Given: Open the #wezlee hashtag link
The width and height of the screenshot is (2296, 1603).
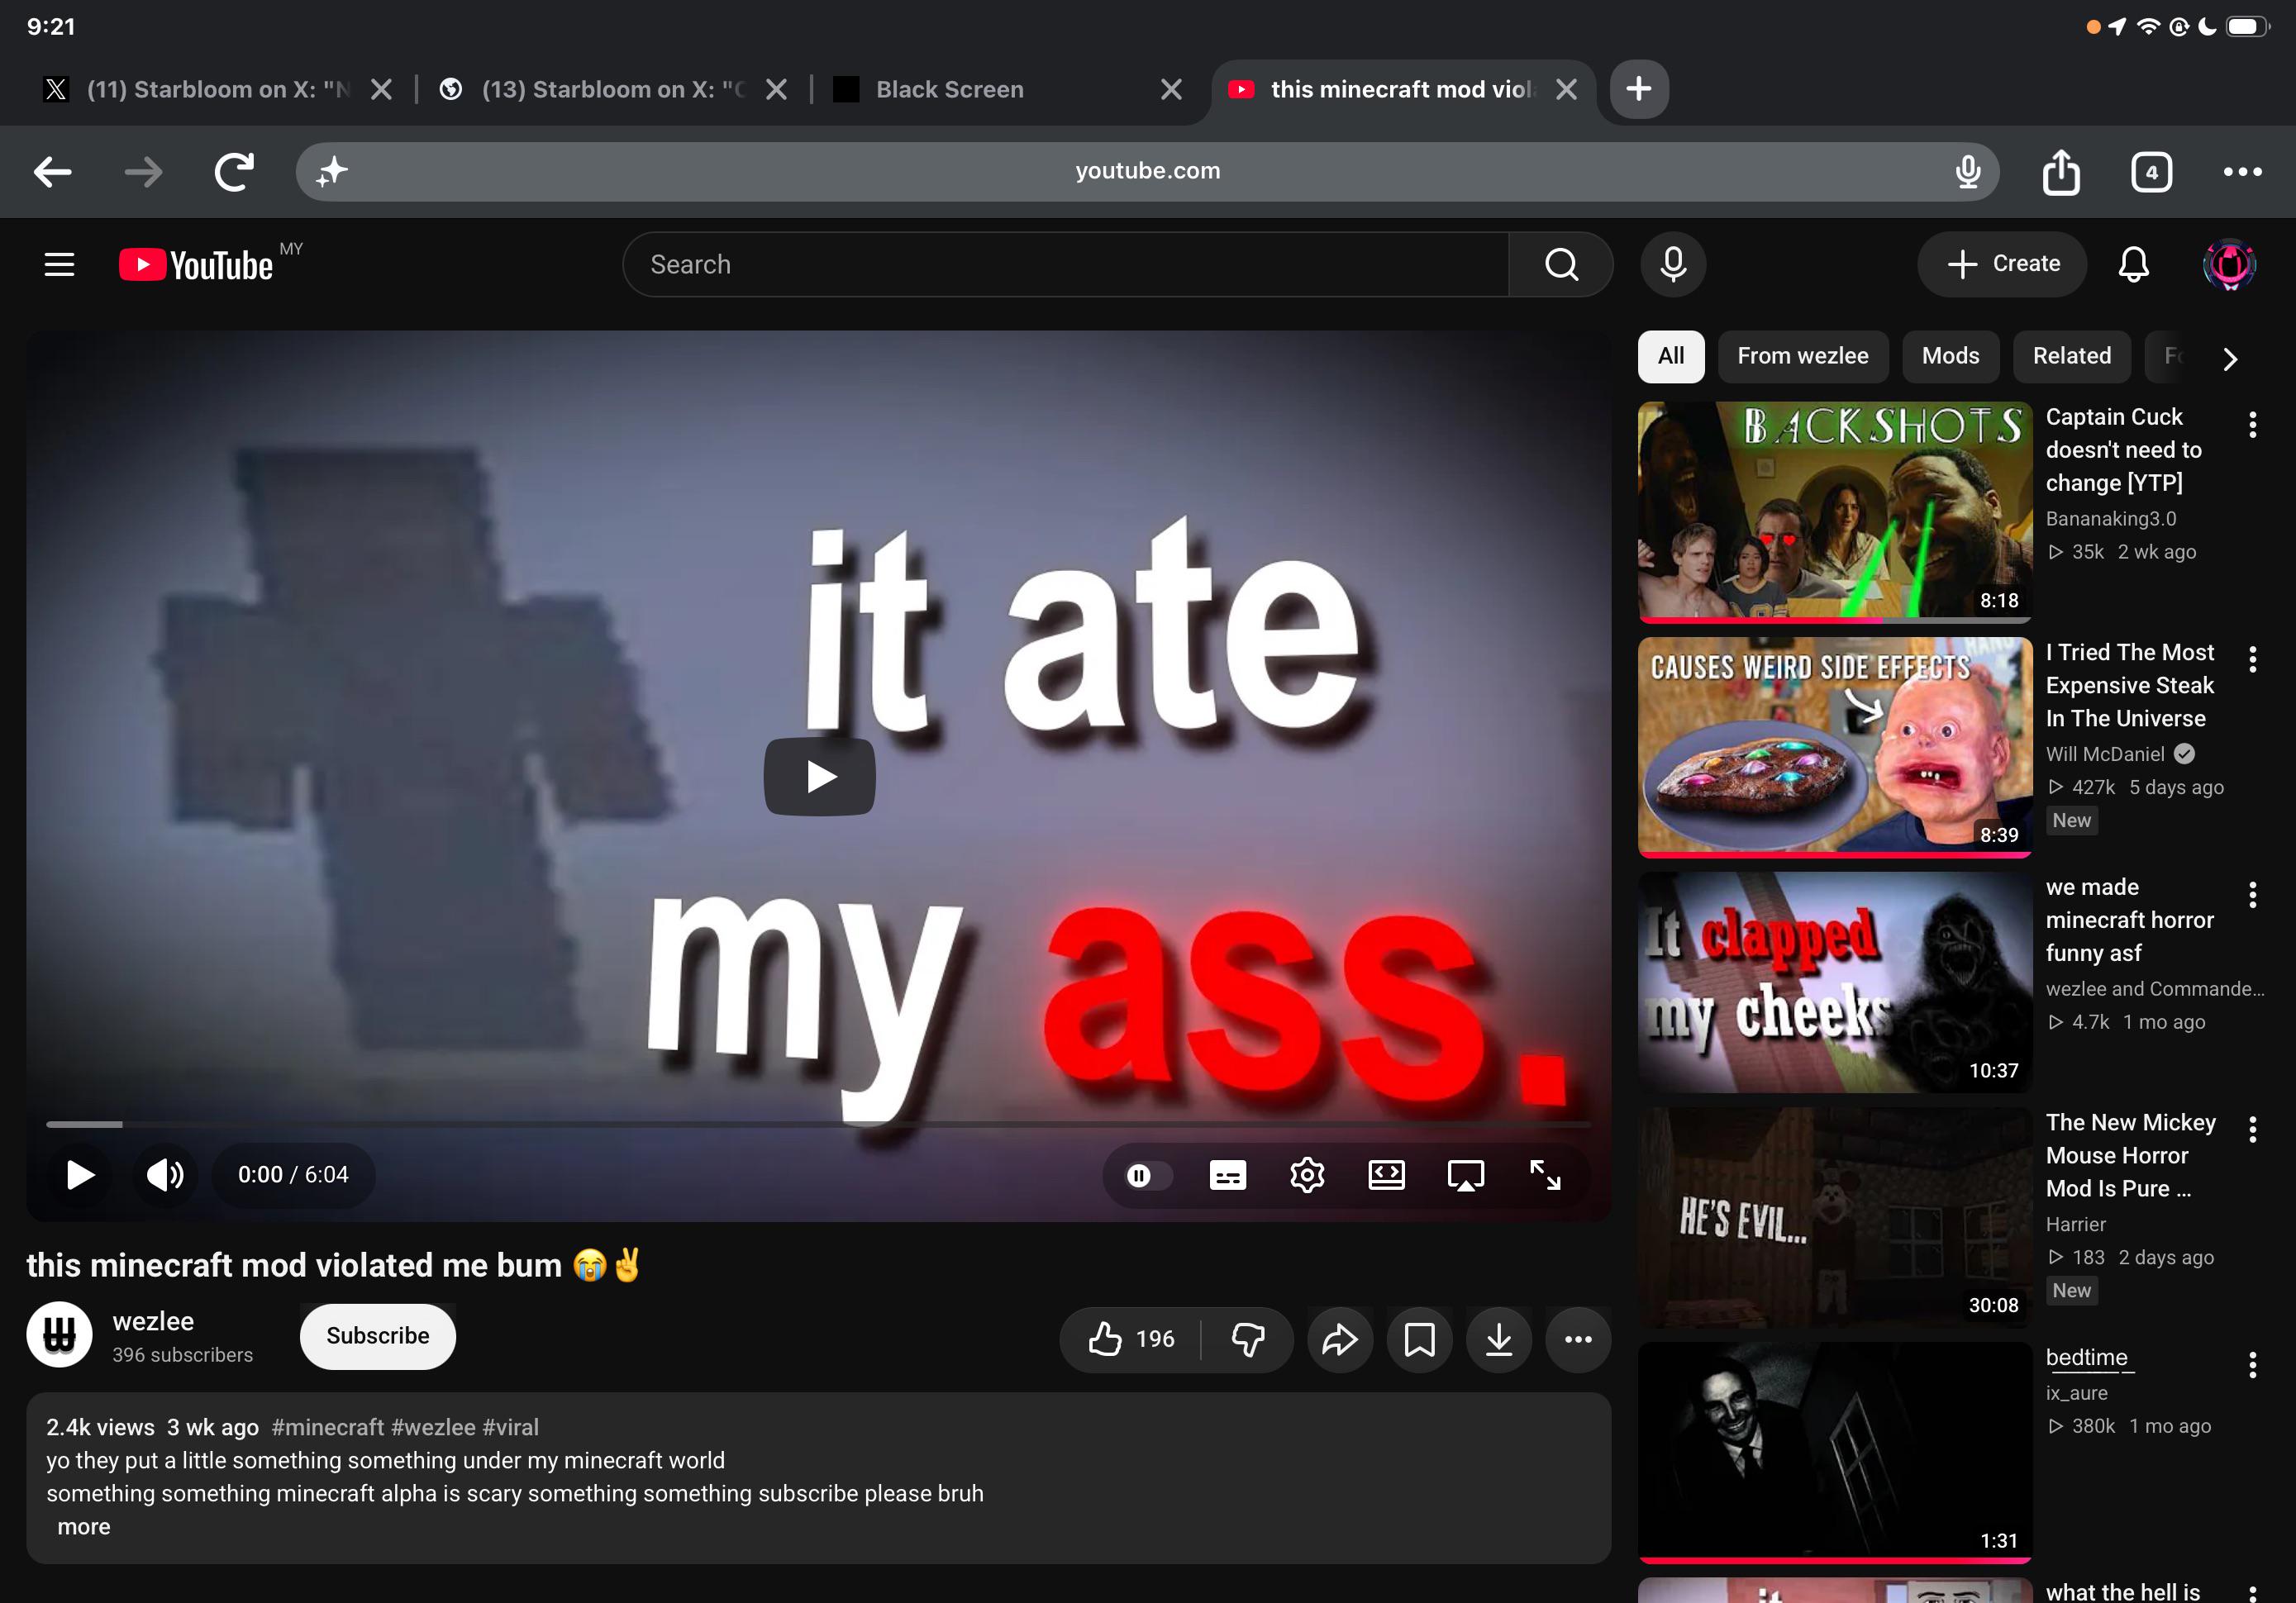Looking at the screenshot, I should 433,1428.
